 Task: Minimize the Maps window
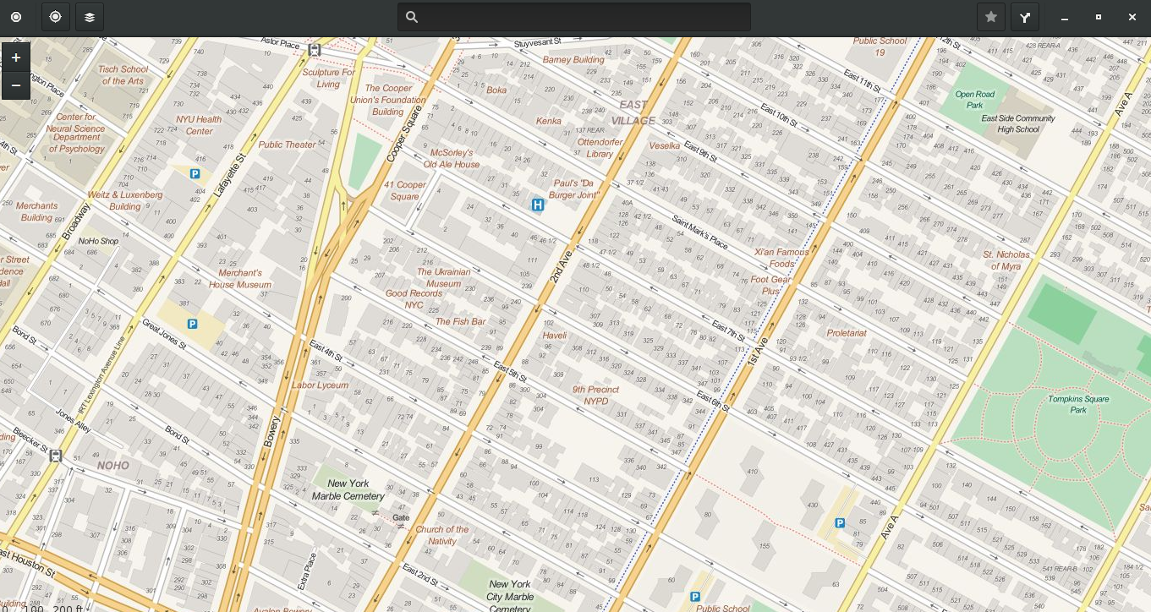pyautogui.click(x=1065, y=17)
